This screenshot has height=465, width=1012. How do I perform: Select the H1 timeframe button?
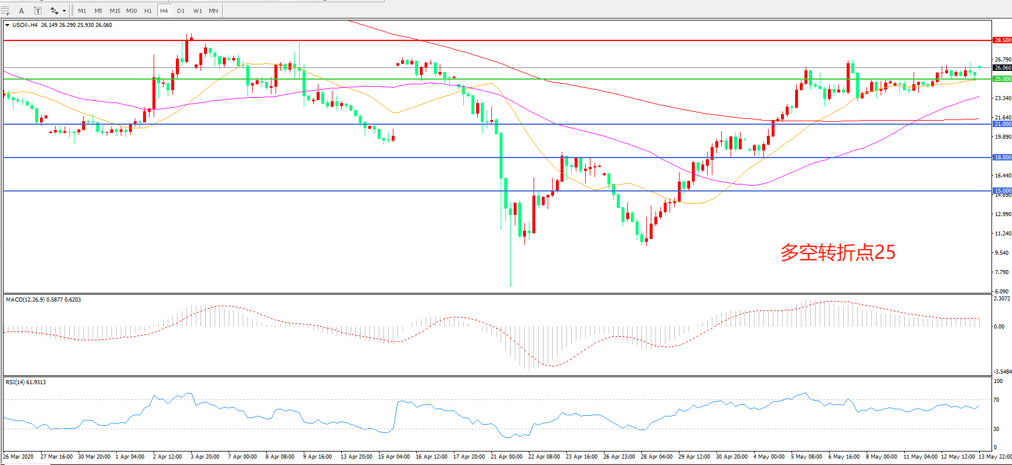coord(148,11)
